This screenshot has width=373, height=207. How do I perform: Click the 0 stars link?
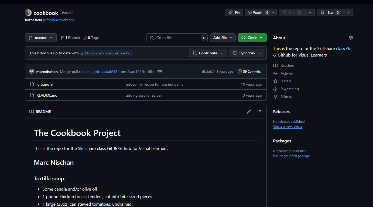pyautogui.click(x=282, y=81)
